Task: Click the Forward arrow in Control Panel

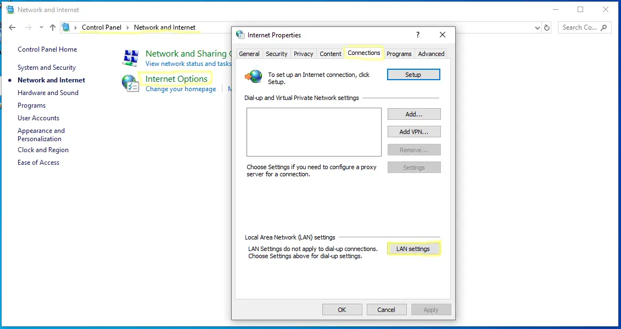Action: click(28, 27)
